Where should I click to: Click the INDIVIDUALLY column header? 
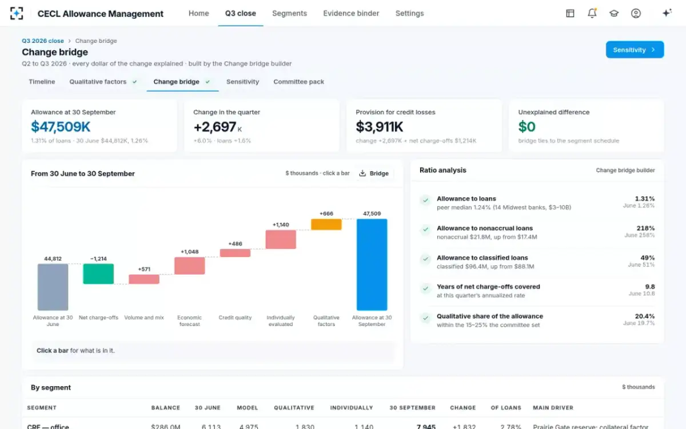352,408
